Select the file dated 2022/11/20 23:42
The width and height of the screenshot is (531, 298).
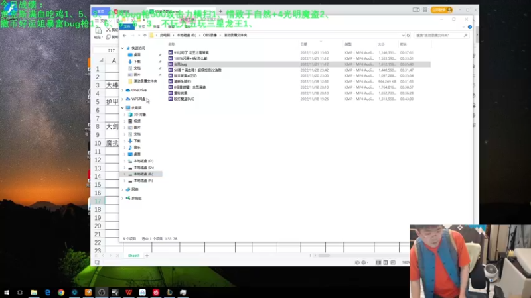[299, 70]
